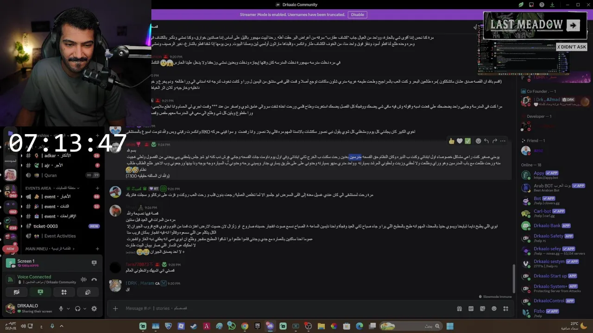Forward the hovered message
The width and height of the screenshot is (593, 333).
(495, 141)
